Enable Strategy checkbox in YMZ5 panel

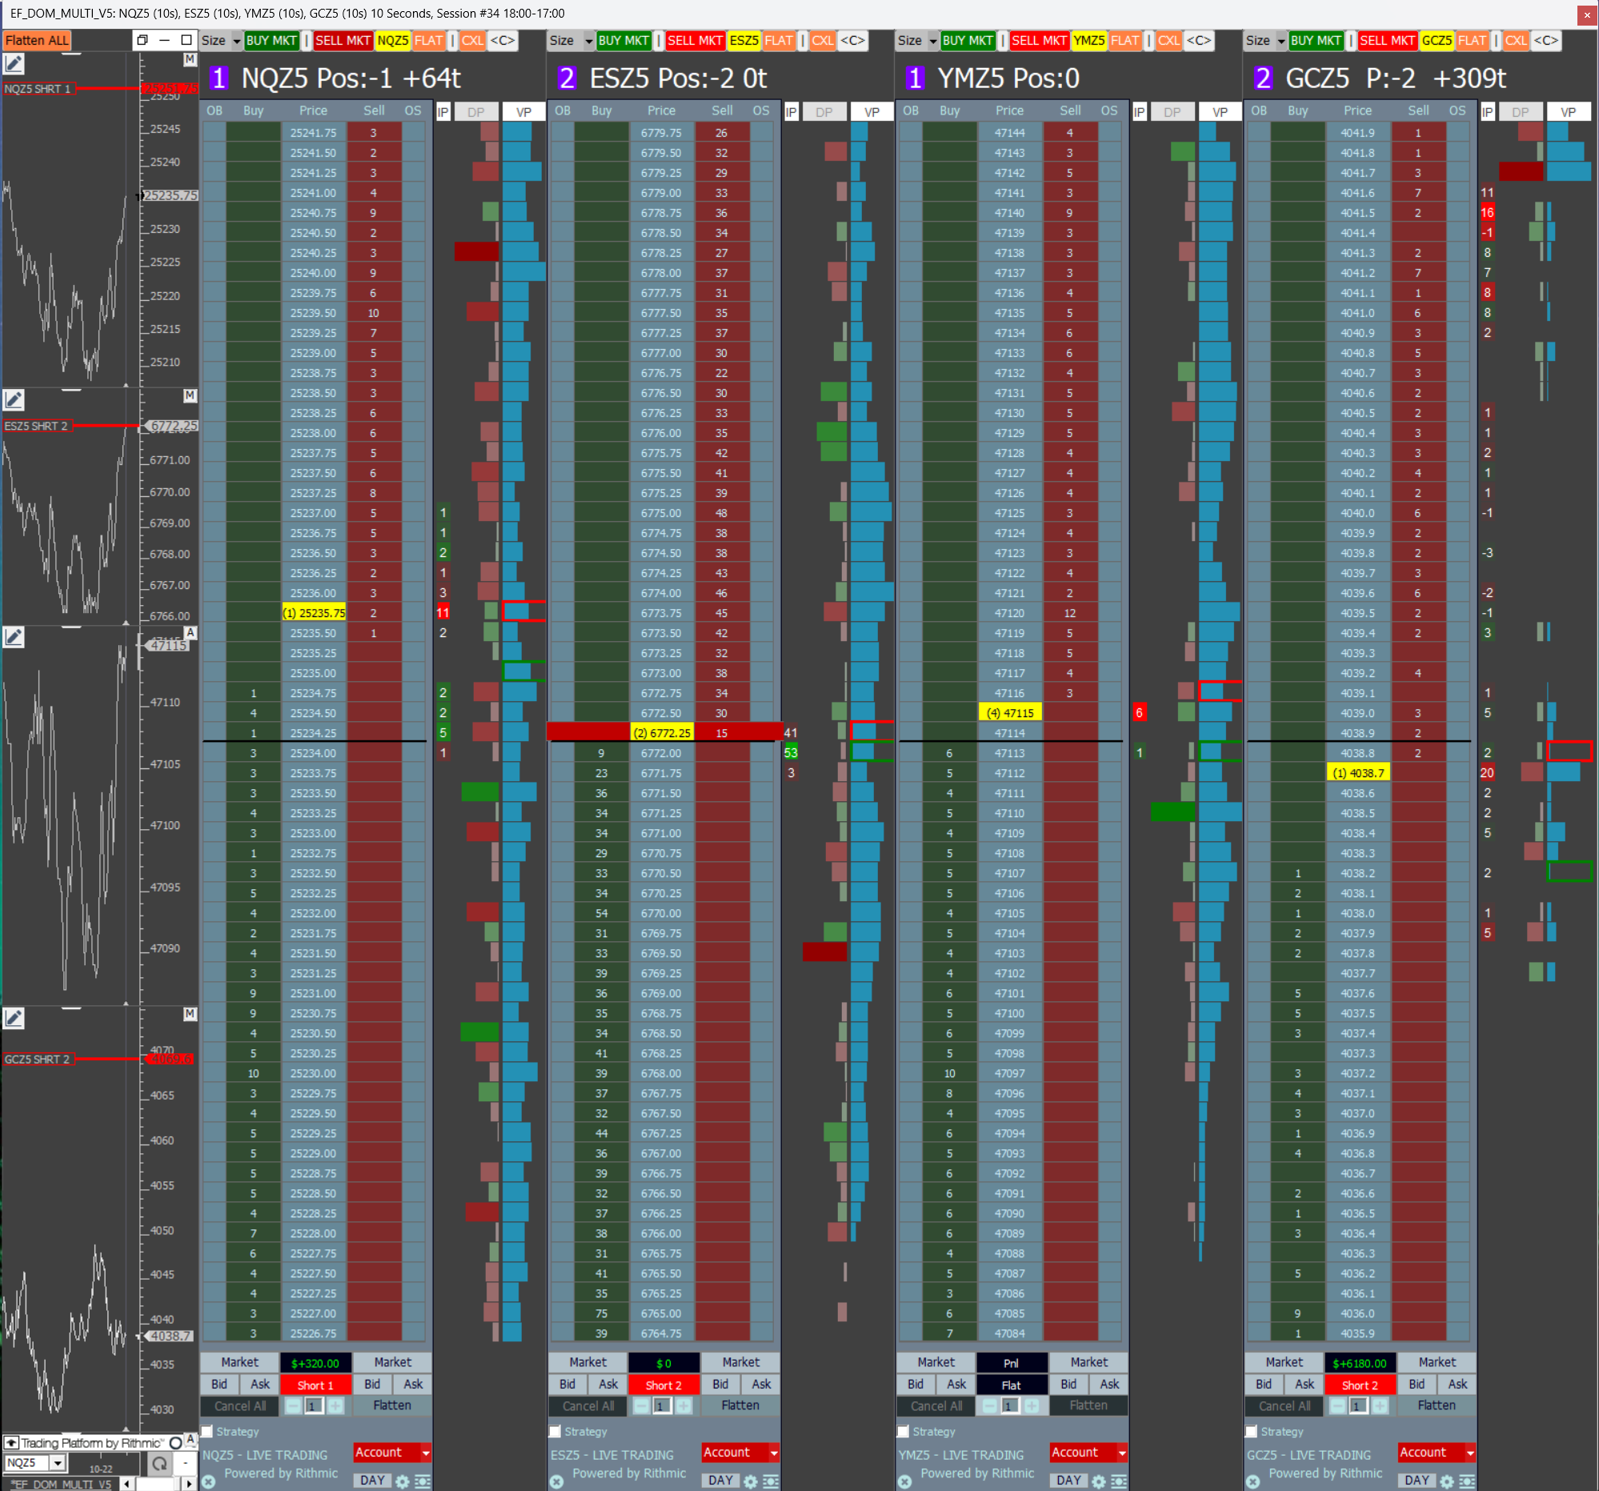click(904, 1432)
